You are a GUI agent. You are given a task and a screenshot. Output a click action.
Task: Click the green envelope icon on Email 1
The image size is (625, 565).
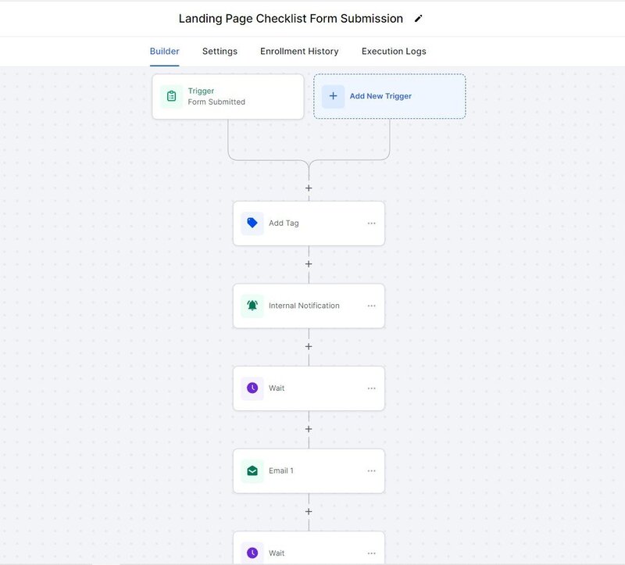[x=252, y=470]
